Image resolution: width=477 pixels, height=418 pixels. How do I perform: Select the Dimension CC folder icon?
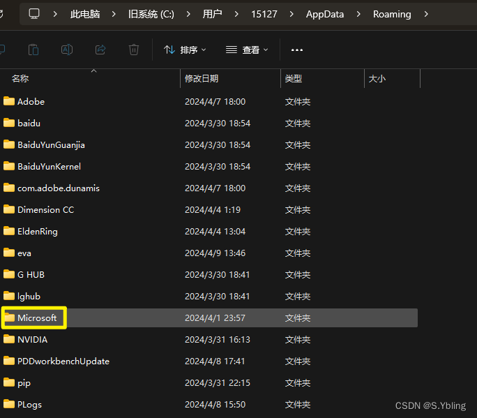9,209
